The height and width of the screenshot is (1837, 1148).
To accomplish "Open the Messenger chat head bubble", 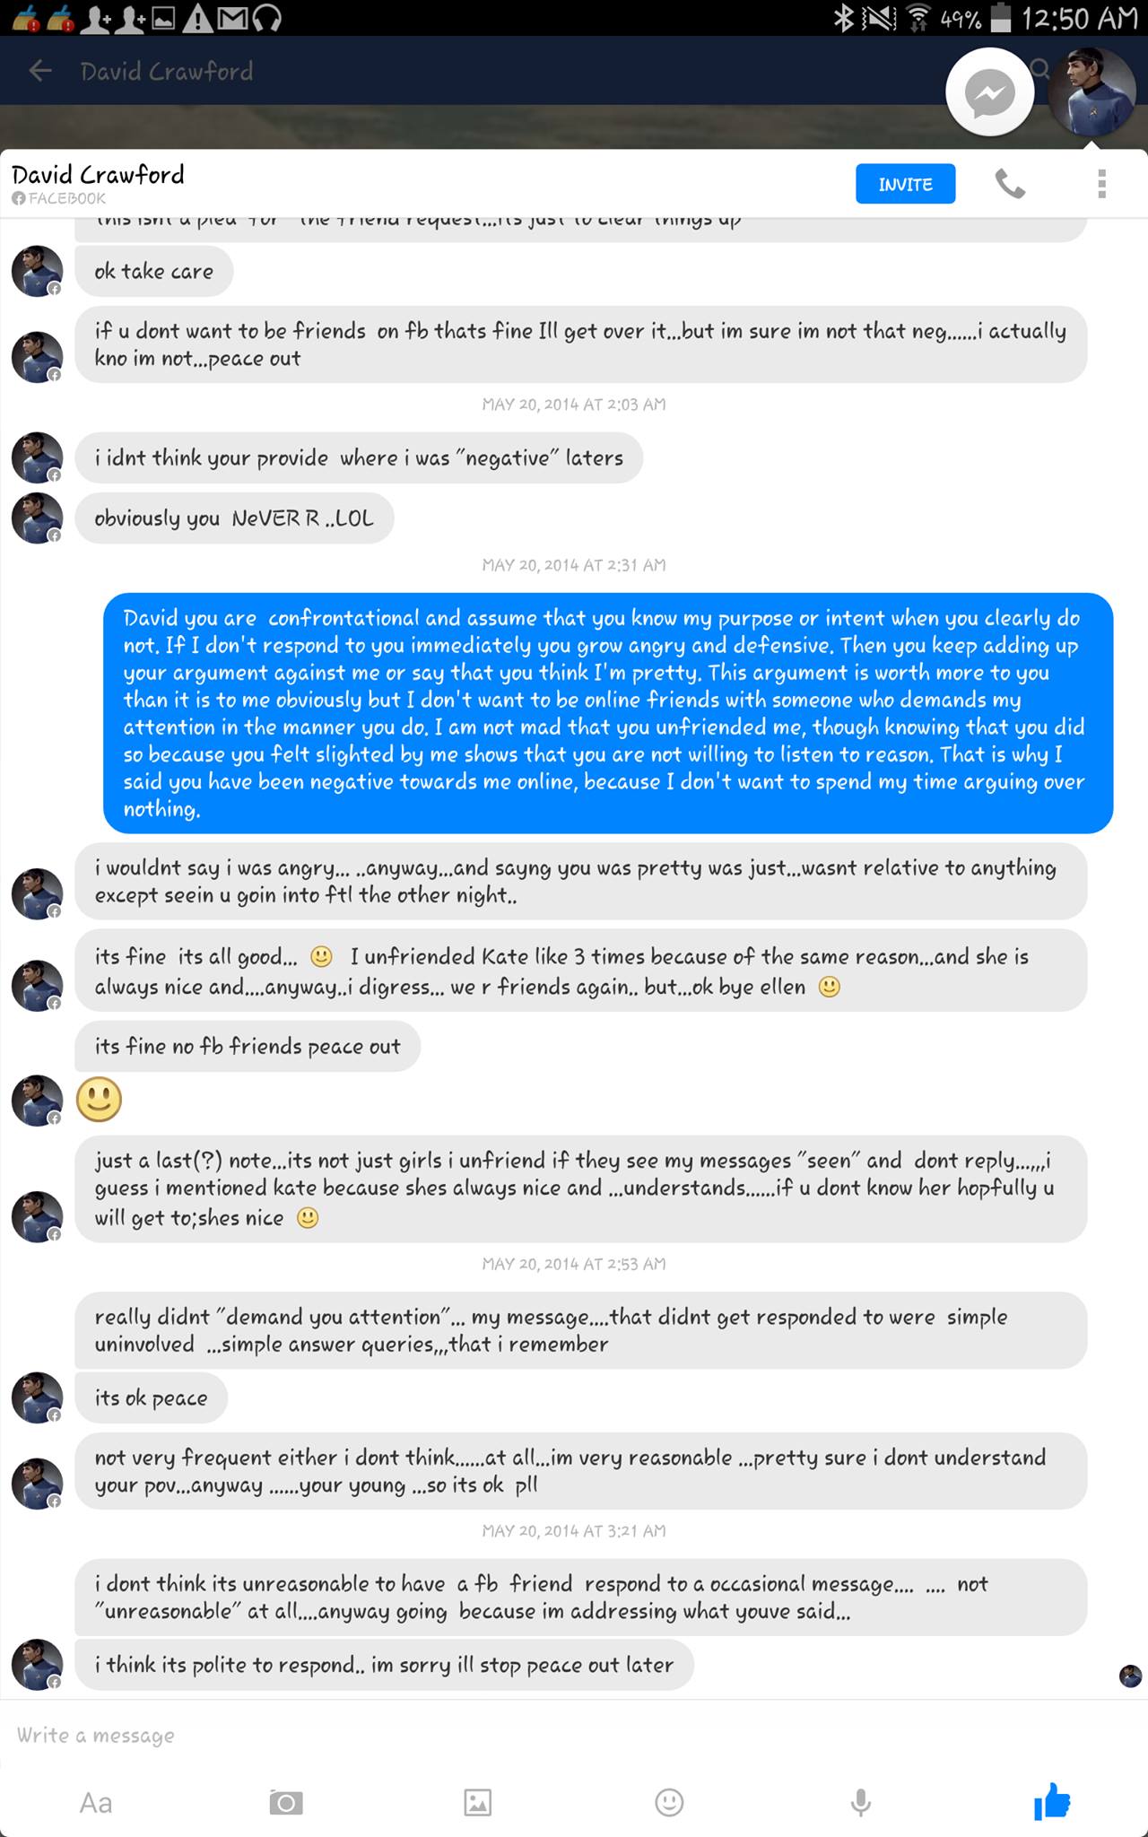I will coord(989,92).
